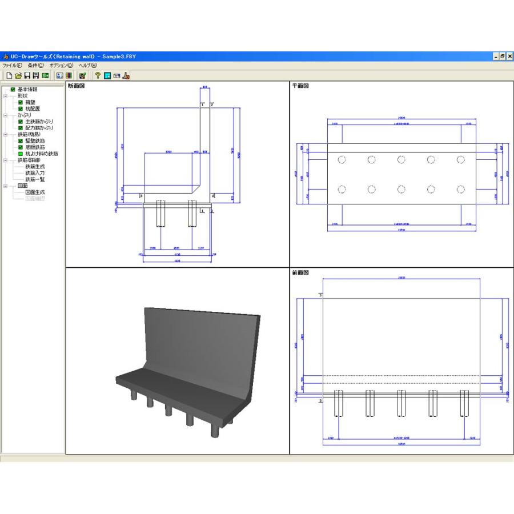The height and width of the screenshot is (514, 514).
Task: Click the New file toolbar icon
Action: 9,75
